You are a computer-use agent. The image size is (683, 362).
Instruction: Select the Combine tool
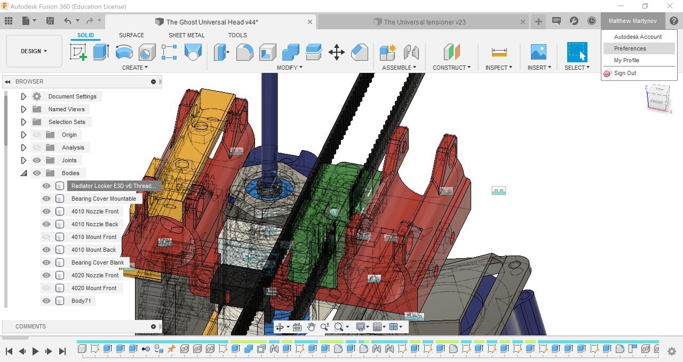pos(290,52)
